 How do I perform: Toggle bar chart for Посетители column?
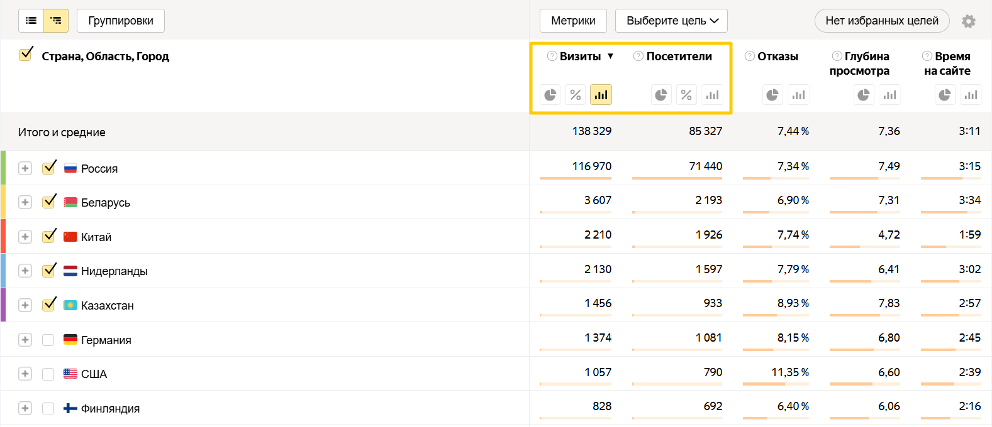coord(712,95)
